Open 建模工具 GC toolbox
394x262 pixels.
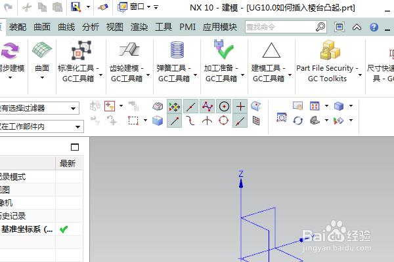[x=269, y=62]
